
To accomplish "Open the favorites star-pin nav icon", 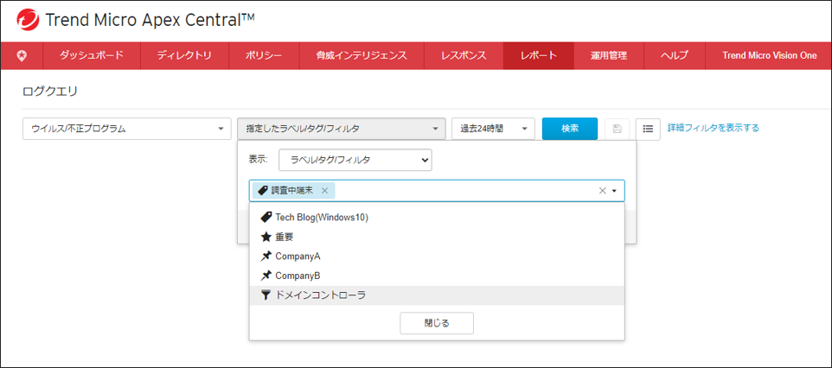I will click(22, 55).
